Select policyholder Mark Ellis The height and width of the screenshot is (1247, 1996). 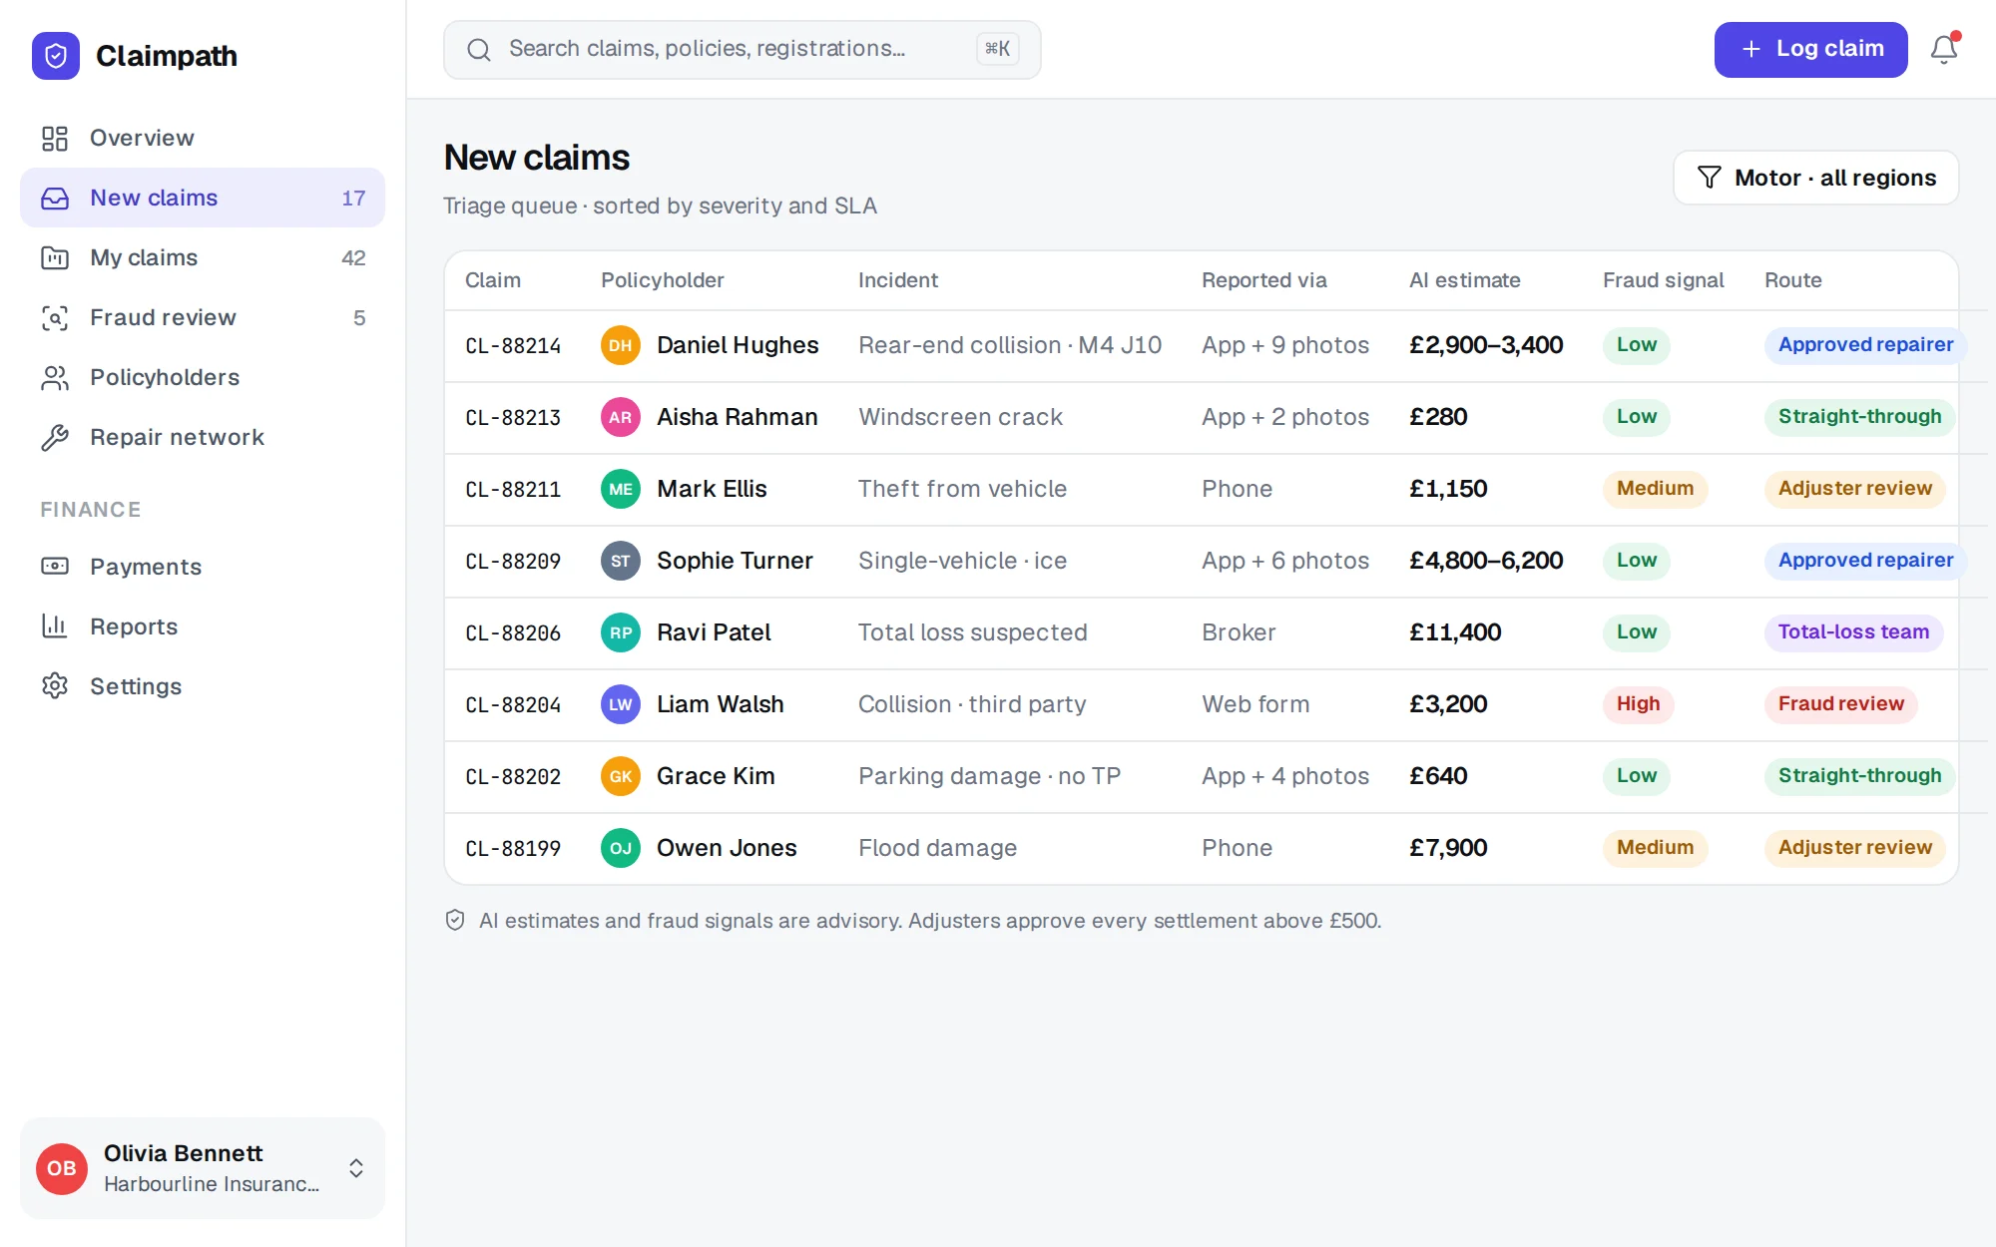pyautogui.click(x=712, y=489)
